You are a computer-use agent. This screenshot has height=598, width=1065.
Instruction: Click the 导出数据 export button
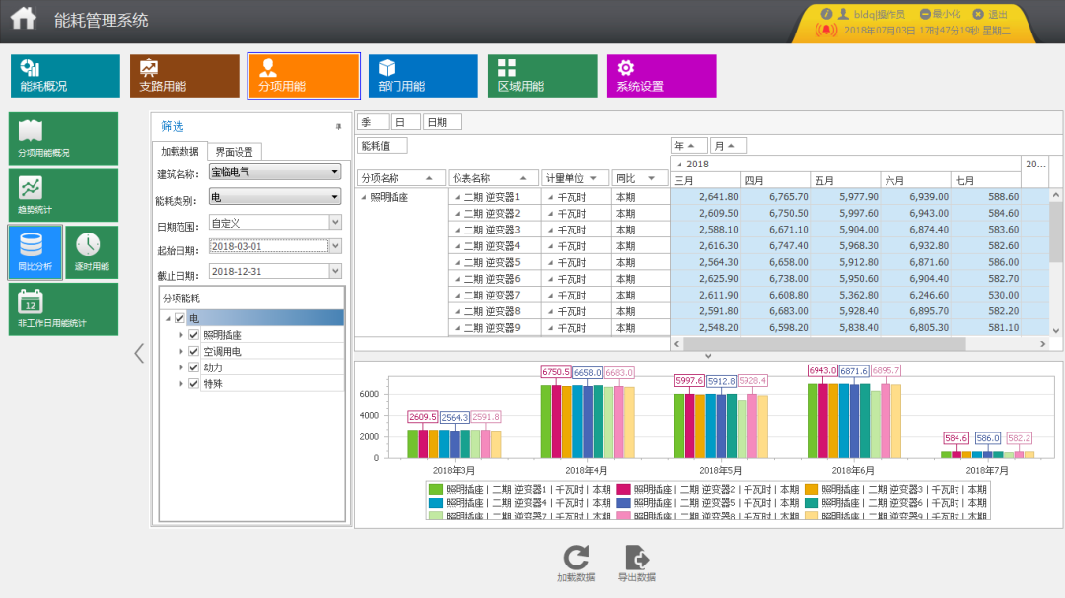[x=636, y=564]
